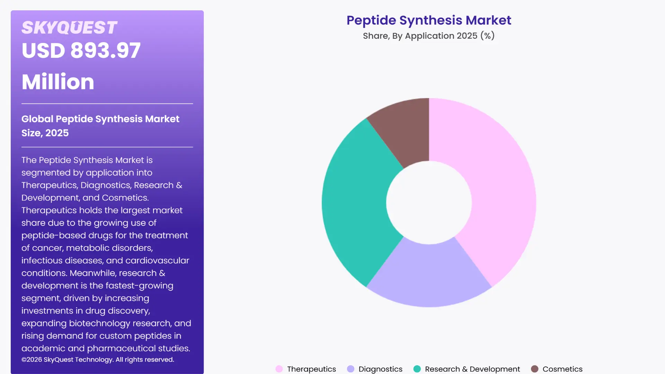Click the 'Million' text

coord(58,82)
